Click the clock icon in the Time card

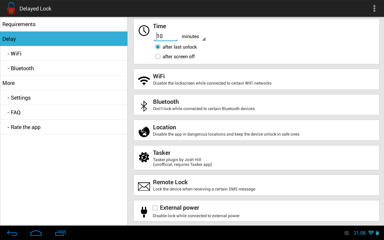[x=144, y=31]
